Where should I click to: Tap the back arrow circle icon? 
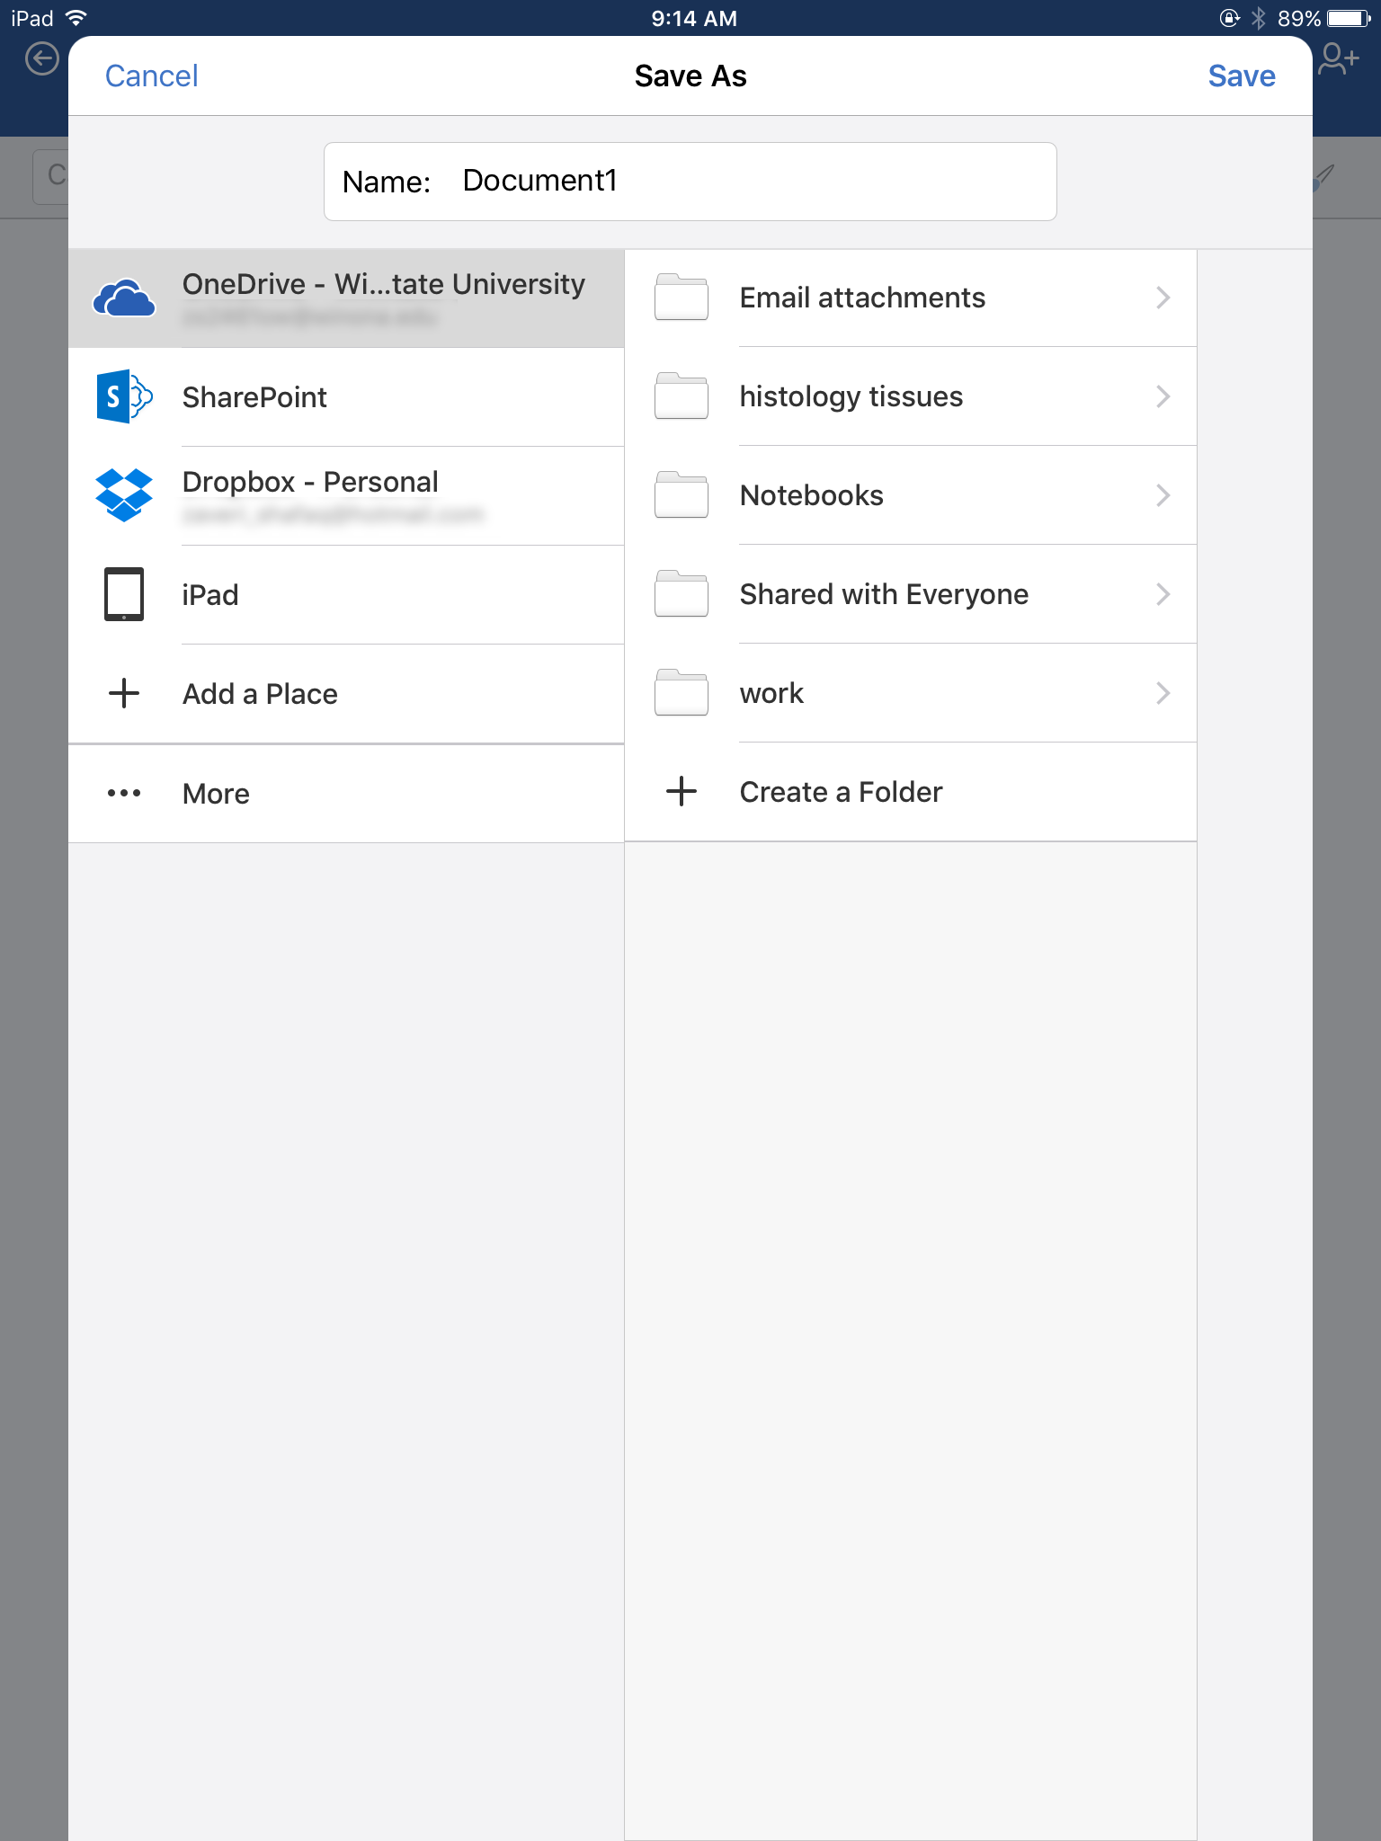tap(42, 60)
